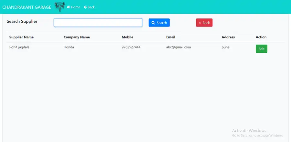The width and height of the screenshot is (291, 142).
Task: Click the Supplier Name column header
Action: [21, 37]
